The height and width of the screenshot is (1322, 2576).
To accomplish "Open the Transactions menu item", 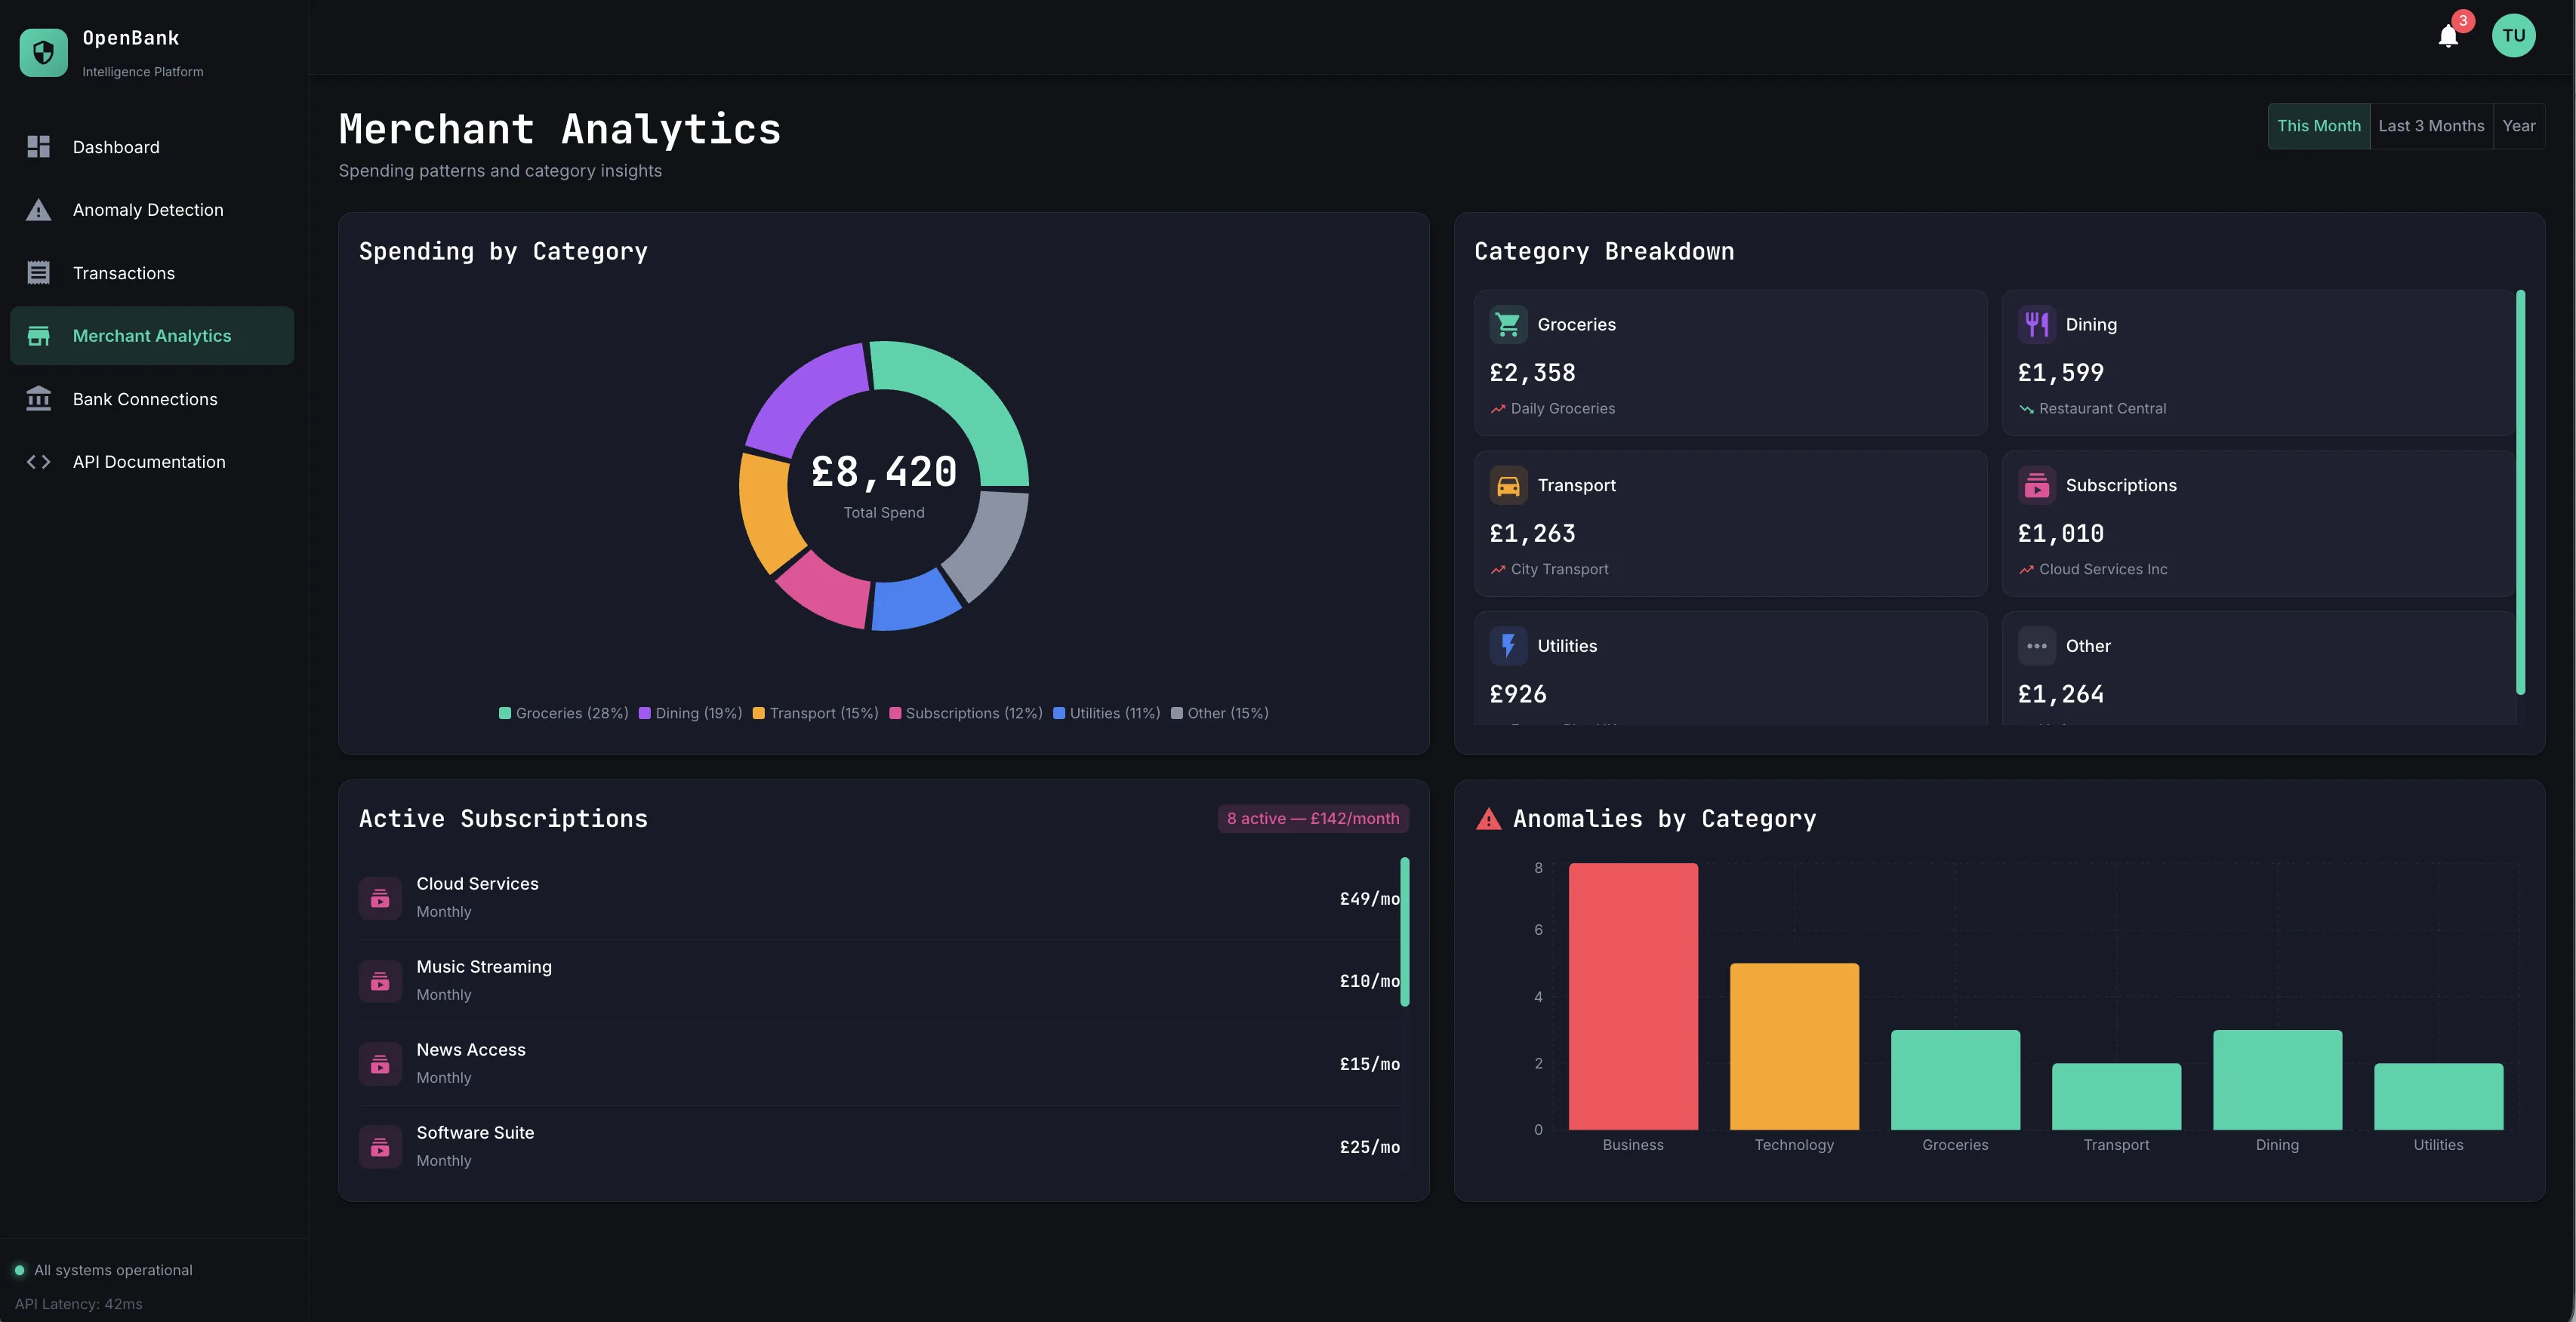I will point(152,273).
